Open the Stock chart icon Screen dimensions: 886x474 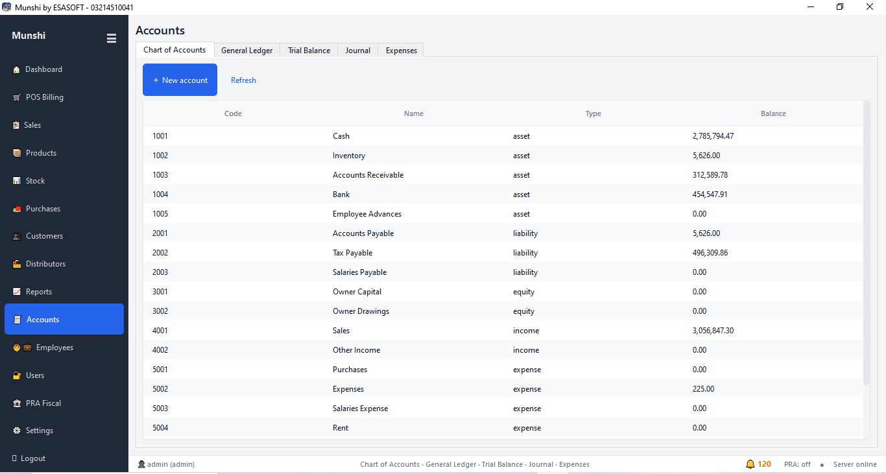[17, 181]
